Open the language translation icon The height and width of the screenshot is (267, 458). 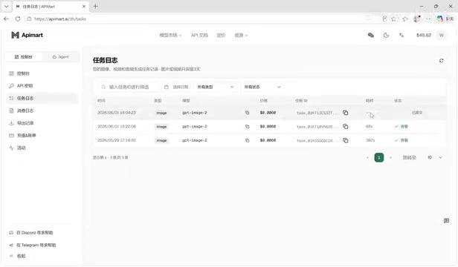tap(401, 36)
